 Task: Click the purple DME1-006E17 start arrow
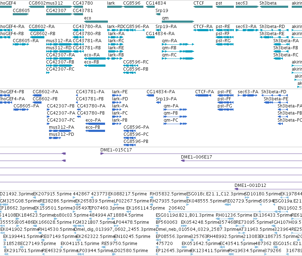183,161
